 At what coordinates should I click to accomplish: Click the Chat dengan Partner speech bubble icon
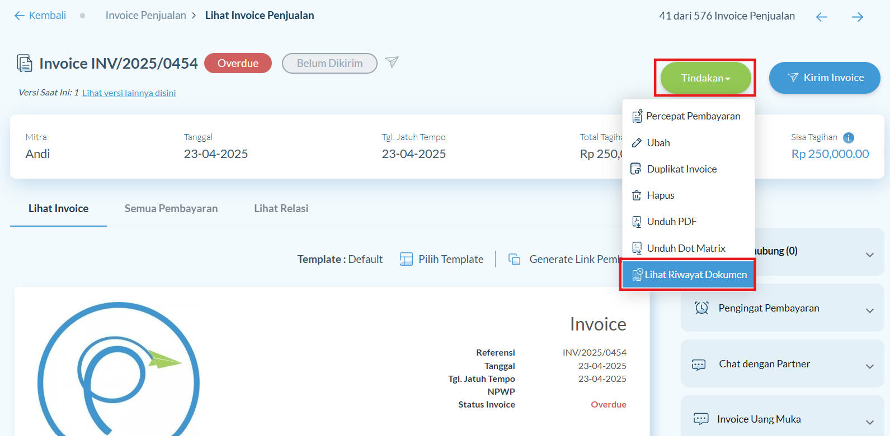point(699,365)
